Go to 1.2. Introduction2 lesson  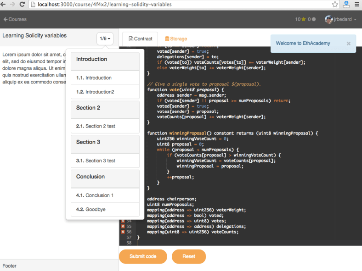[x=105, y=92]
